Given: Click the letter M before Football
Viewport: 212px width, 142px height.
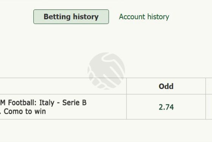Looking at the screenshot, I should coord(3,103).
